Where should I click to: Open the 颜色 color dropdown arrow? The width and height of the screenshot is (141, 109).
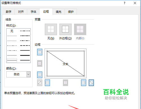(x=28, y=74)
